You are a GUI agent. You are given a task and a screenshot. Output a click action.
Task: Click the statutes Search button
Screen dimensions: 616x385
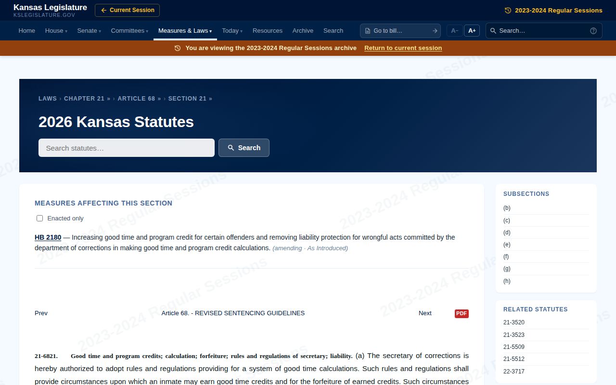(244, 148)
